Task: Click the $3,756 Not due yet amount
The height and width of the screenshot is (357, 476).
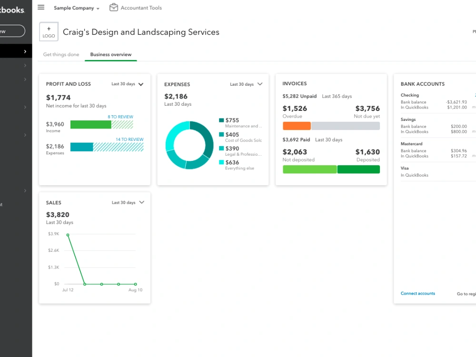Action: [x=367, y=109]
